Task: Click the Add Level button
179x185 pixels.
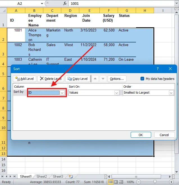Action: pyautogui.click(x=25, y=79)
